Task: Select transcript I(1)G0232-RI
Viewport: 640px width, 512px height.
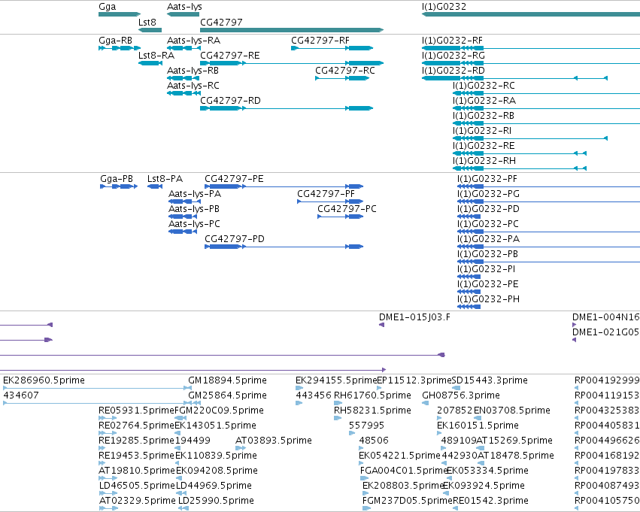Action: pyautogui.click(x=482, y=131)
